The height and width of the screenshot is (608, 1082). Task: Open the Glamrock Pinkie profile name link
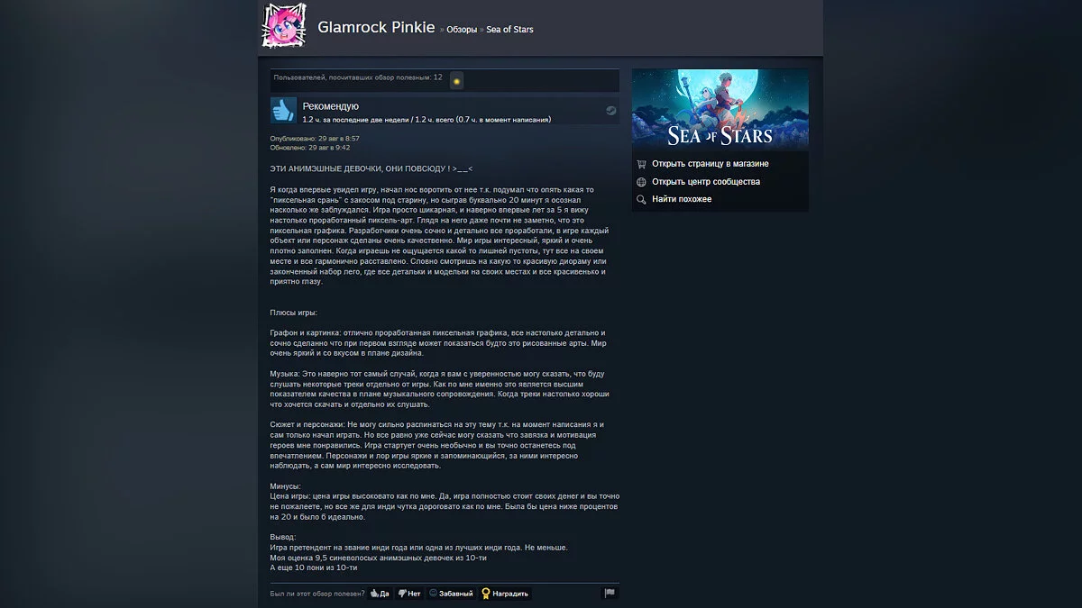[376, 27]
